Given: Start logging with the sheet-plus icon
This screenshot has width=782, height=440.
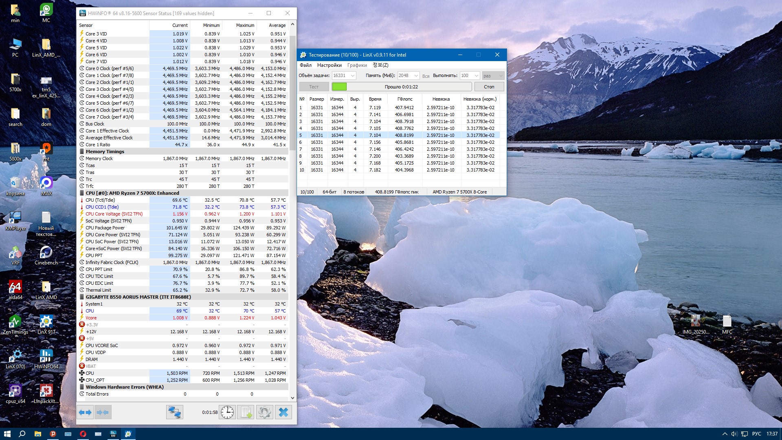Looking at the screenshot, I should (x=246, y=413).
